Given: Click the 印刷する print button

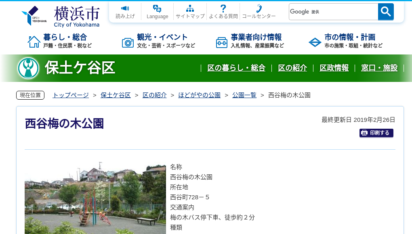Looking at the screenshot, I should pos(376,133).
